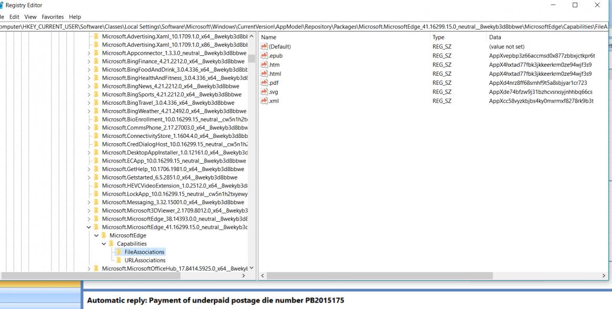Image resolution: width=612 pixels, height=309 pixels.
Task: Collapse the MicrosoftEdge_41.16299 package key
Action: click(x=88, y=227)
